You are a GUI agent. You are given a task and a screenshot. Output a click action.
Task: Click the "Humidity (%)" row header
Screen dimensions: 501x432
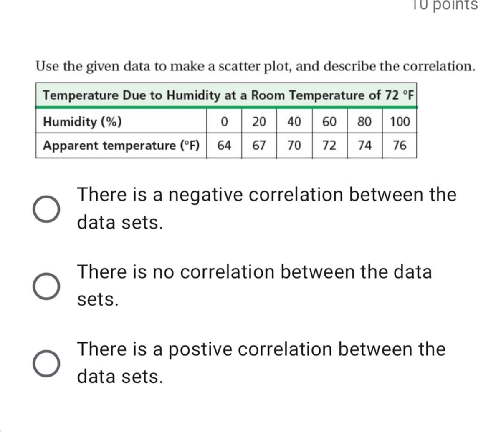pos(82,122)
